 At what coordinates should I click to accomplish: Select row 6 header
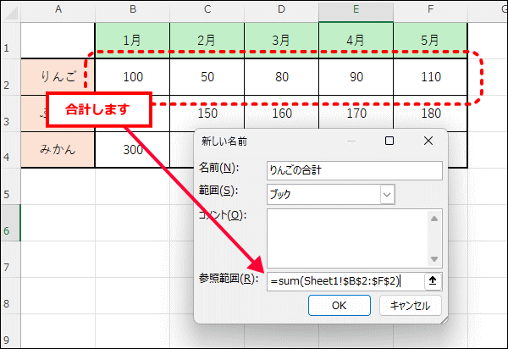[11, 223]
